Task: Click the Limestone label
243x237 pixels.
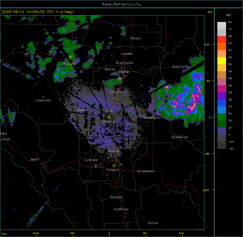Action: click(x=43, y=100)
